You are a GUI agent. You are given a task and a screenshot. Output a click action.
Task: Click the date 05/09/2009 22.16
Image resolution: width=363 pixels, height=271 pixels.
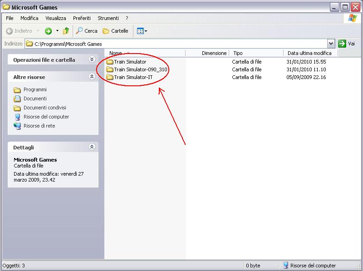tap(306, 77)
